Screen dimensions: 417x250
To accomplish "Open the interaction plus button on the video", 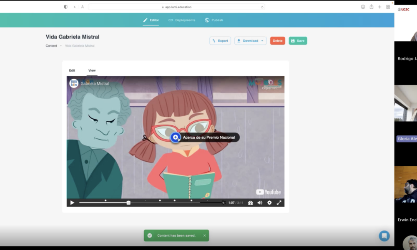I will (175, 137).
